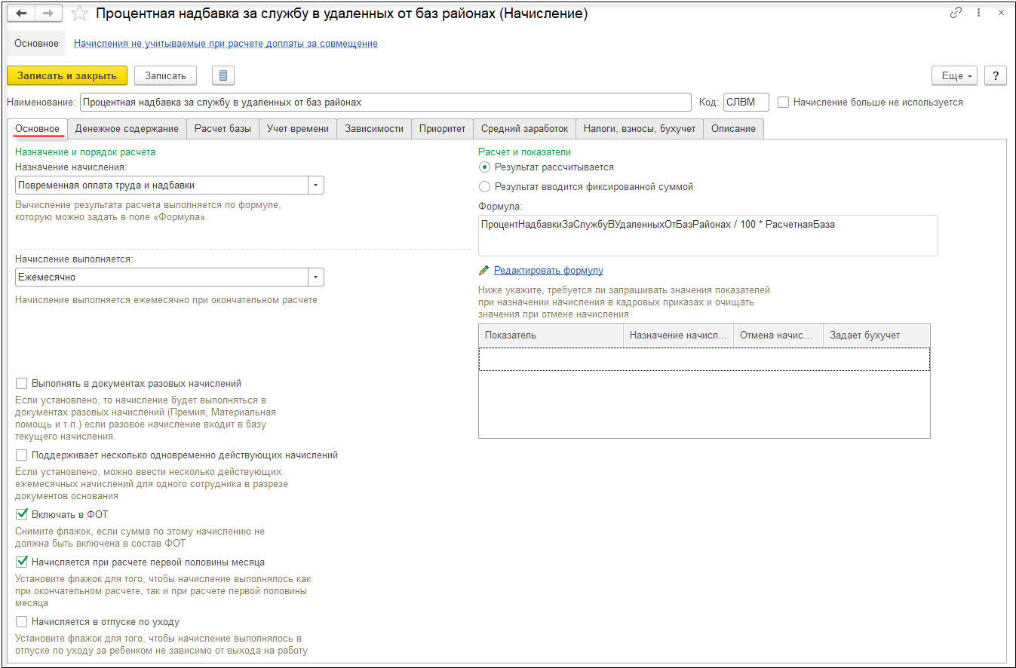1016x668 pixels.
Task: Expand Назначение начисления dropdown arrow
Action: [x=316, y=185]
